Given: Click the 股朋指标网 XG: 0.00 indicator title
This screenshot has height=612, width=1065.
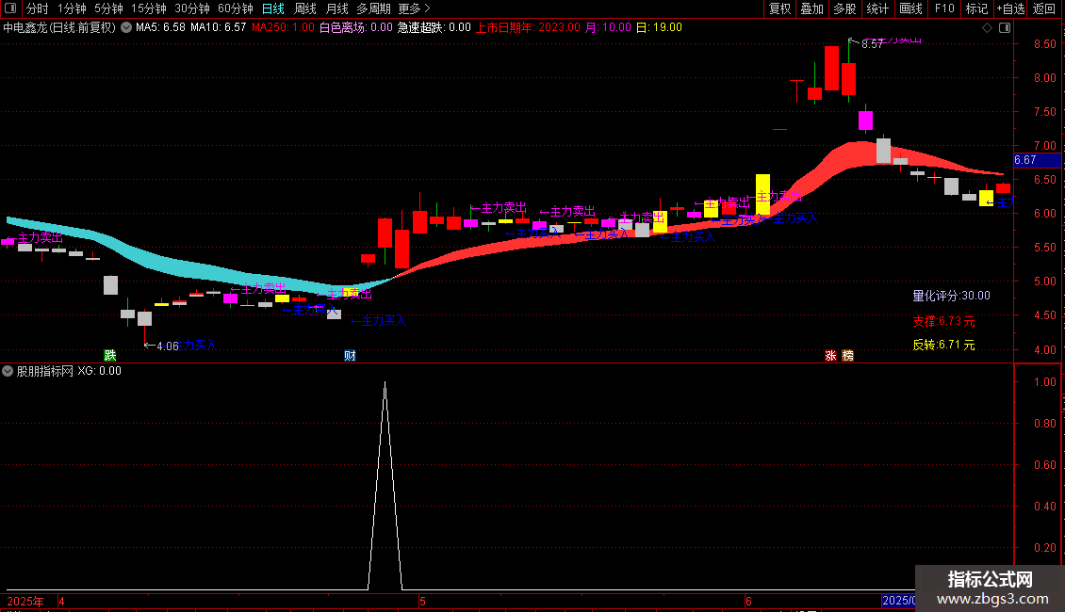Looking at the screenshot, I should coord(69,371).
